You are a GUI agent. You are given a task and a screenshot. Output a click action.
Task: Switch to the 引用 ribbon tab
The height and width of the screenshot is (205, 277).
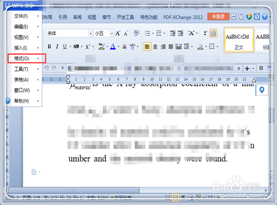click(63, 17)
